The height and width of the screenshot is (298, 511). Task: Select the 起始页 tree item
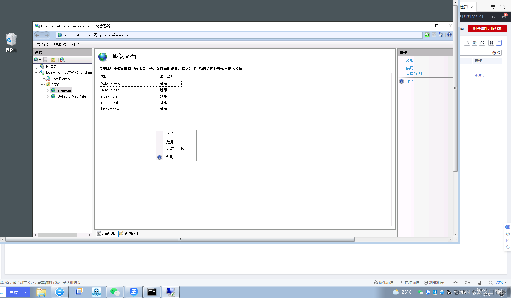(x=51, y=67)
